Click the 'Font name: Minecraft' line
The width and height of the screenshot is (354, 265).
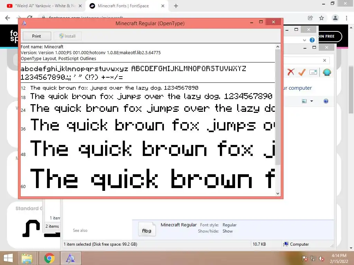42,47
